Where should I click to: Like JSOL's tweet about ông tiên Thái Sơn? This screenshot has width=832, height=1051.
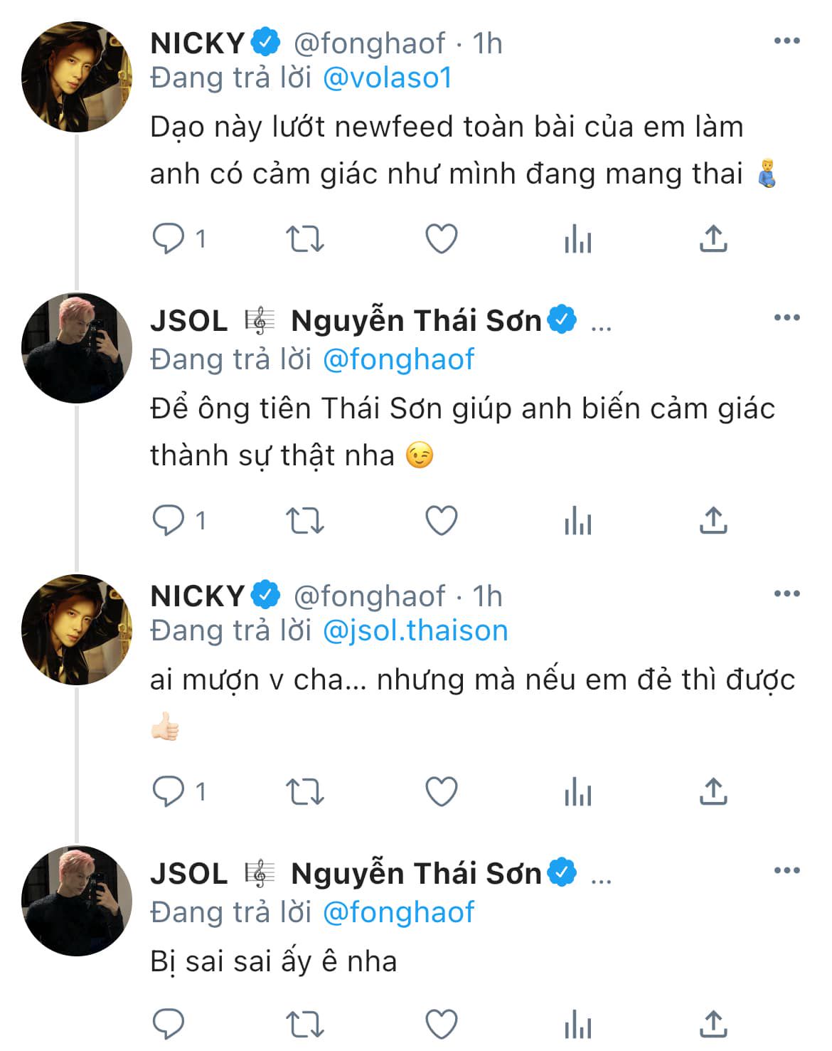click(442, 521)
